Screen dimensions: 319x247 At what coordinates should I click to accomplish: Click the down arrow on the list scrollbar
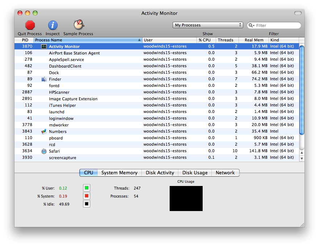tap(302, 159)
